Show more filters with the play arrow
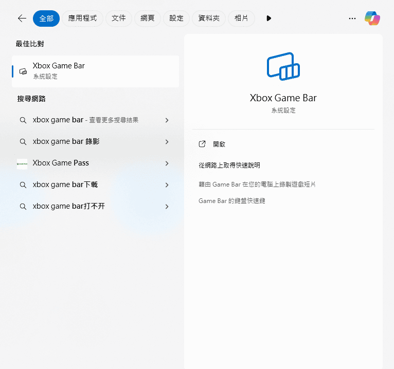Image resolution: width=394 pixels, height=369 pixels. coord(268,19)
